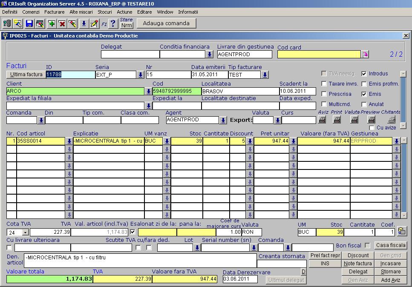Click the window preview toolbar icon next to save
Screen dimensions: 412x287
(40, 23)
